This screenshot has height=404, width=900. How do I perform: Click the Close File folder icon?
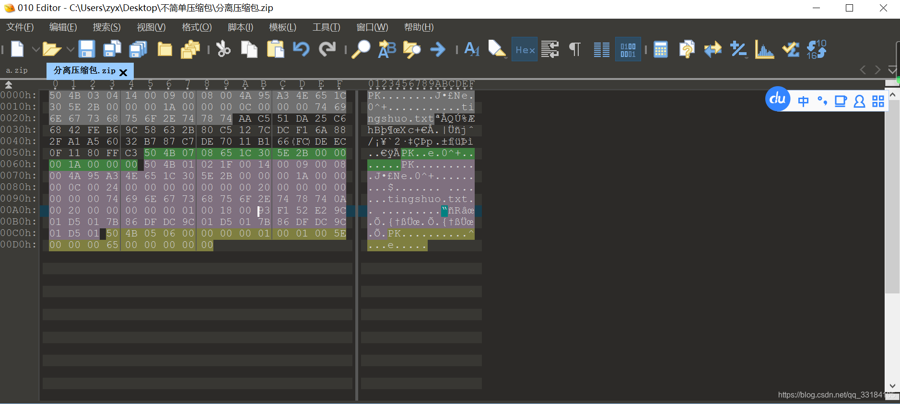pos(165,49)
